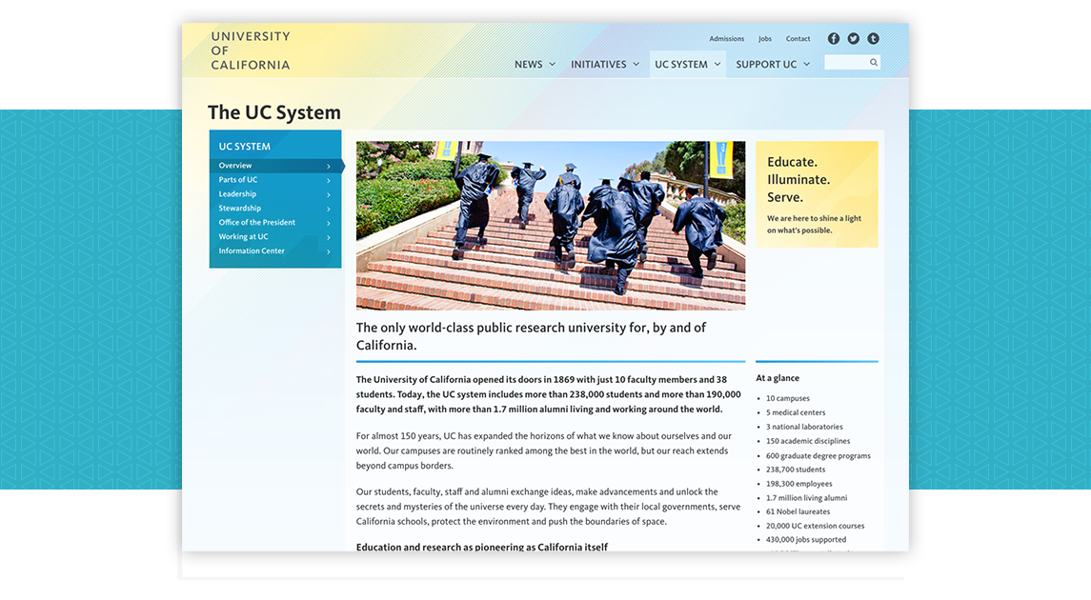1091x600 pixels.
Task: Click the graduates on stairs photo
Action: 551,226
